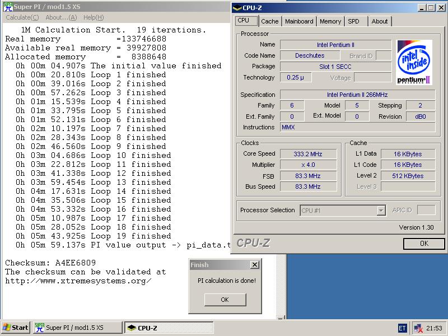Select the CPU tab in CPU-Z
Image resolution: width=448 pixels, height=336 pixels.
[x=246, y=21]
